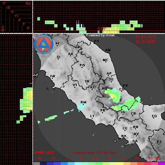Click the PS city label
165x165 pixels.
[97, 41]
